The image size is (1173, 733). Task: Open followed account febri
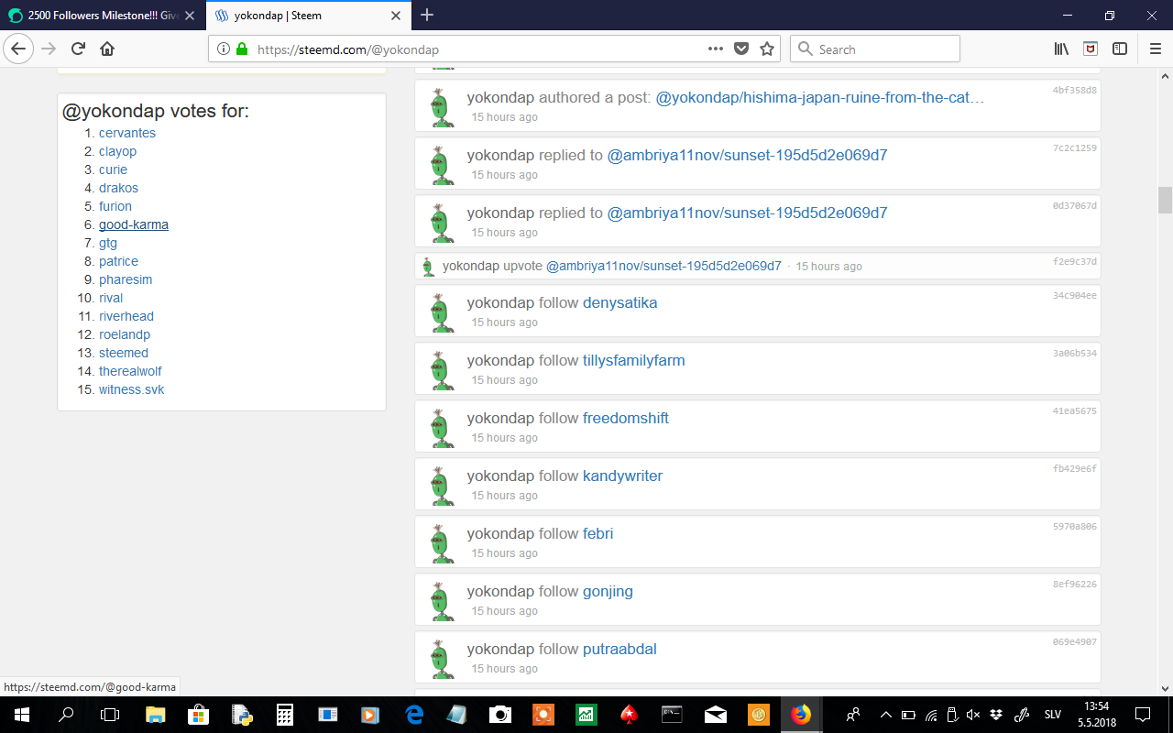click(x=598, y=533)
